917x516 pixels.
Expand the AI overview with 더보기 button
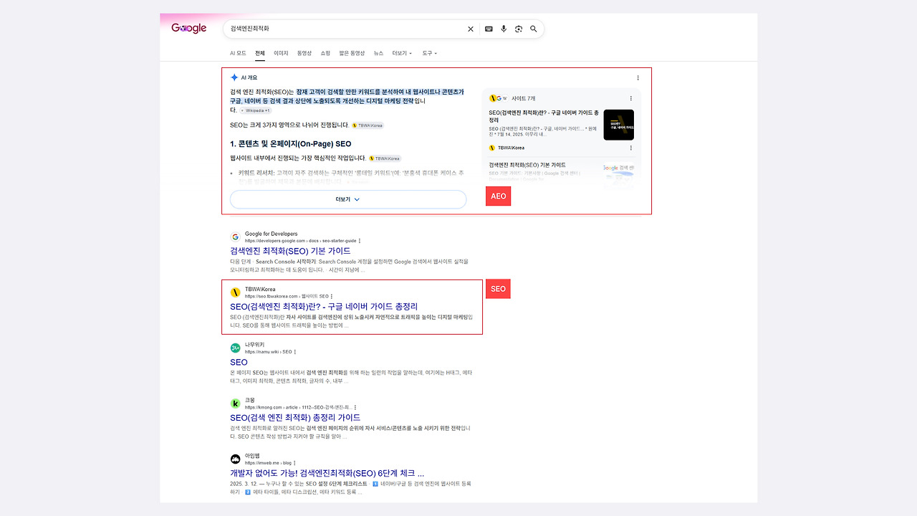[x=348, y=199]
